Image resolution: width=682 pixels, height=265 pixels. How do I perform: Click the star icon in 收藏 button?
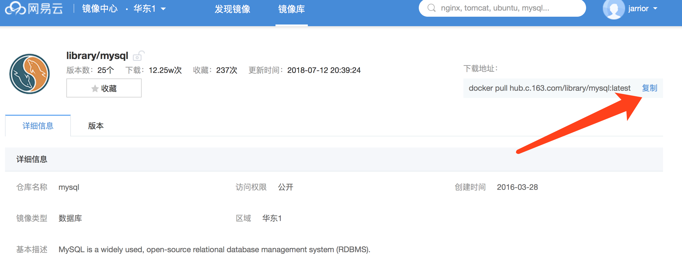(x=95, y=88)
